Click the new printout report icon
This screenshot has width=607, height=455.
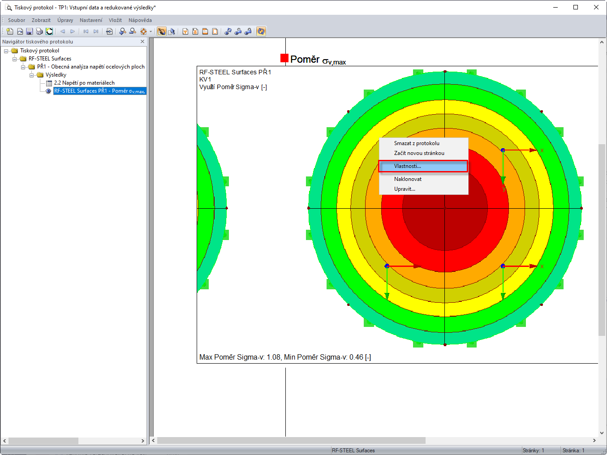pyautogui.click(x=10, y=31)
